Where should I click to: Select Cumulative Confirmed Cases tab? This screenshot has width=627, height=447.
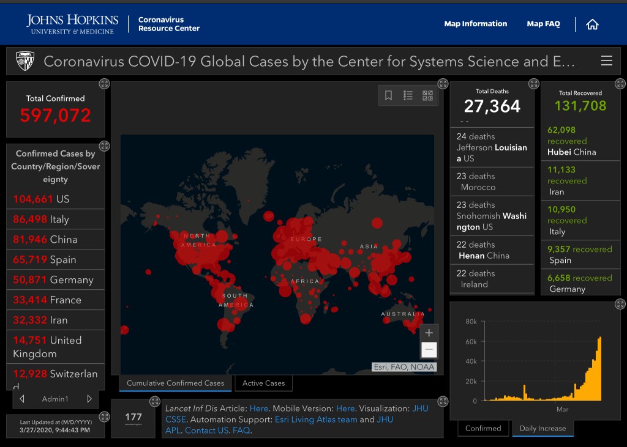pyautogui.click(x=175, y=383)
